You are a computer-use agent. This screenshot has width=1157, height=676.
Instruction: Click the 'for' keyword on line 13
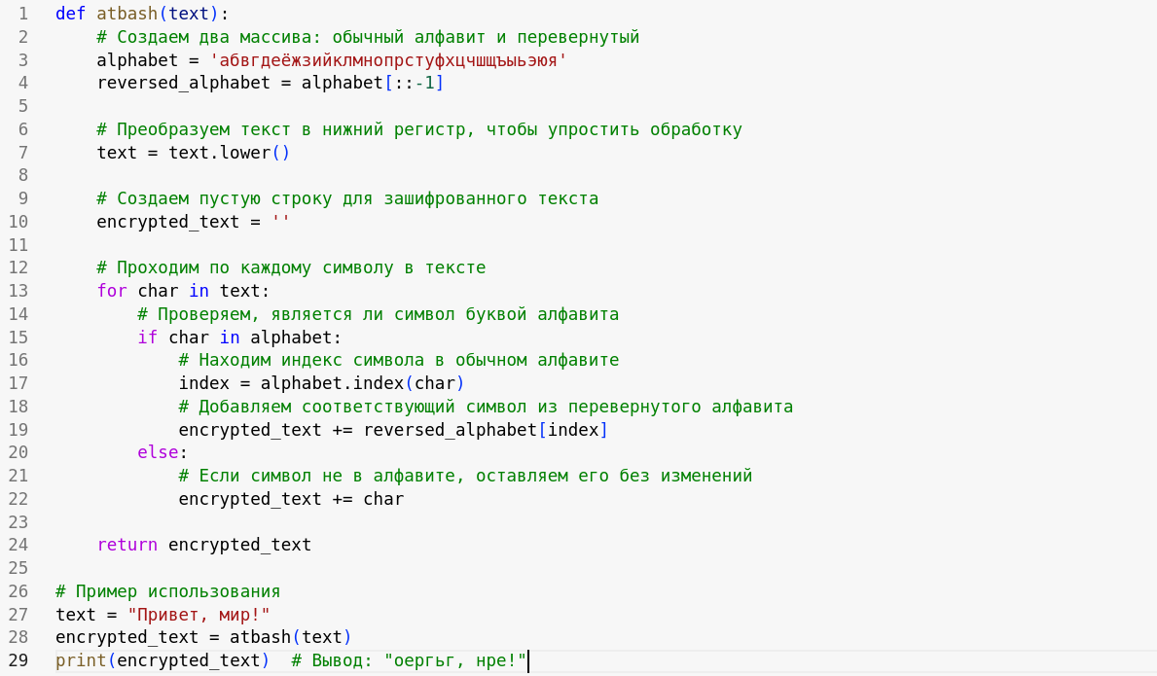(112, 291)
